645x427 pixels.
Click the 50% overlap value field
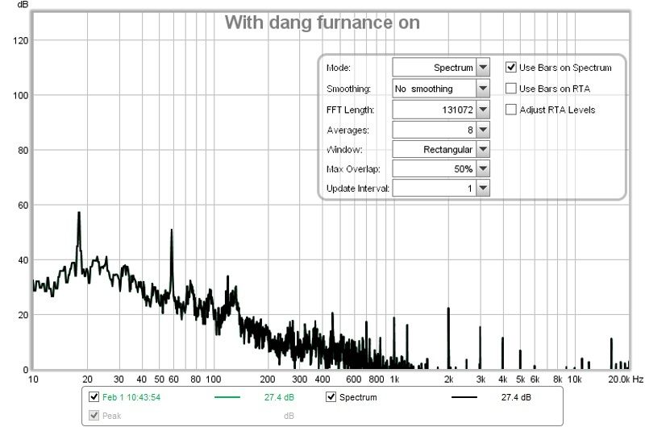435,168
